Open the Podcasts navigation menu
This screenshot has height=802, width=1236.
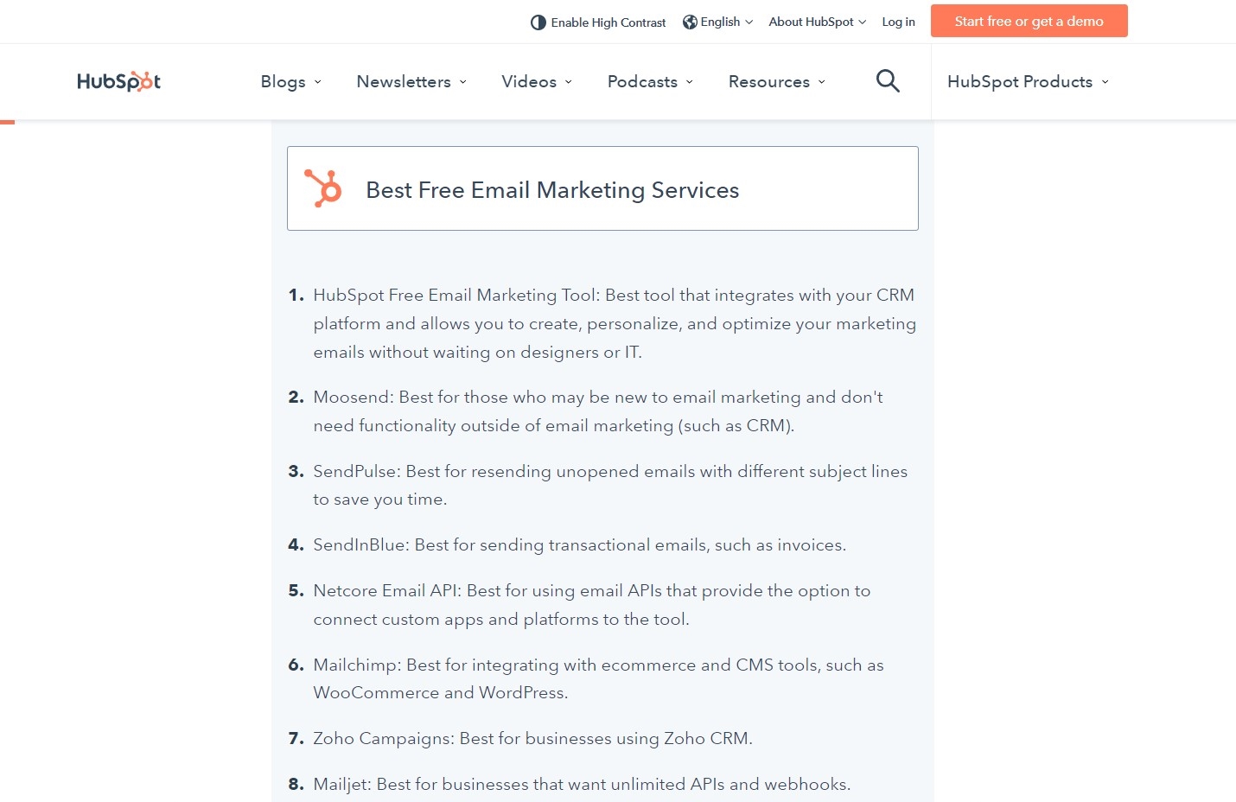(641, 81)
